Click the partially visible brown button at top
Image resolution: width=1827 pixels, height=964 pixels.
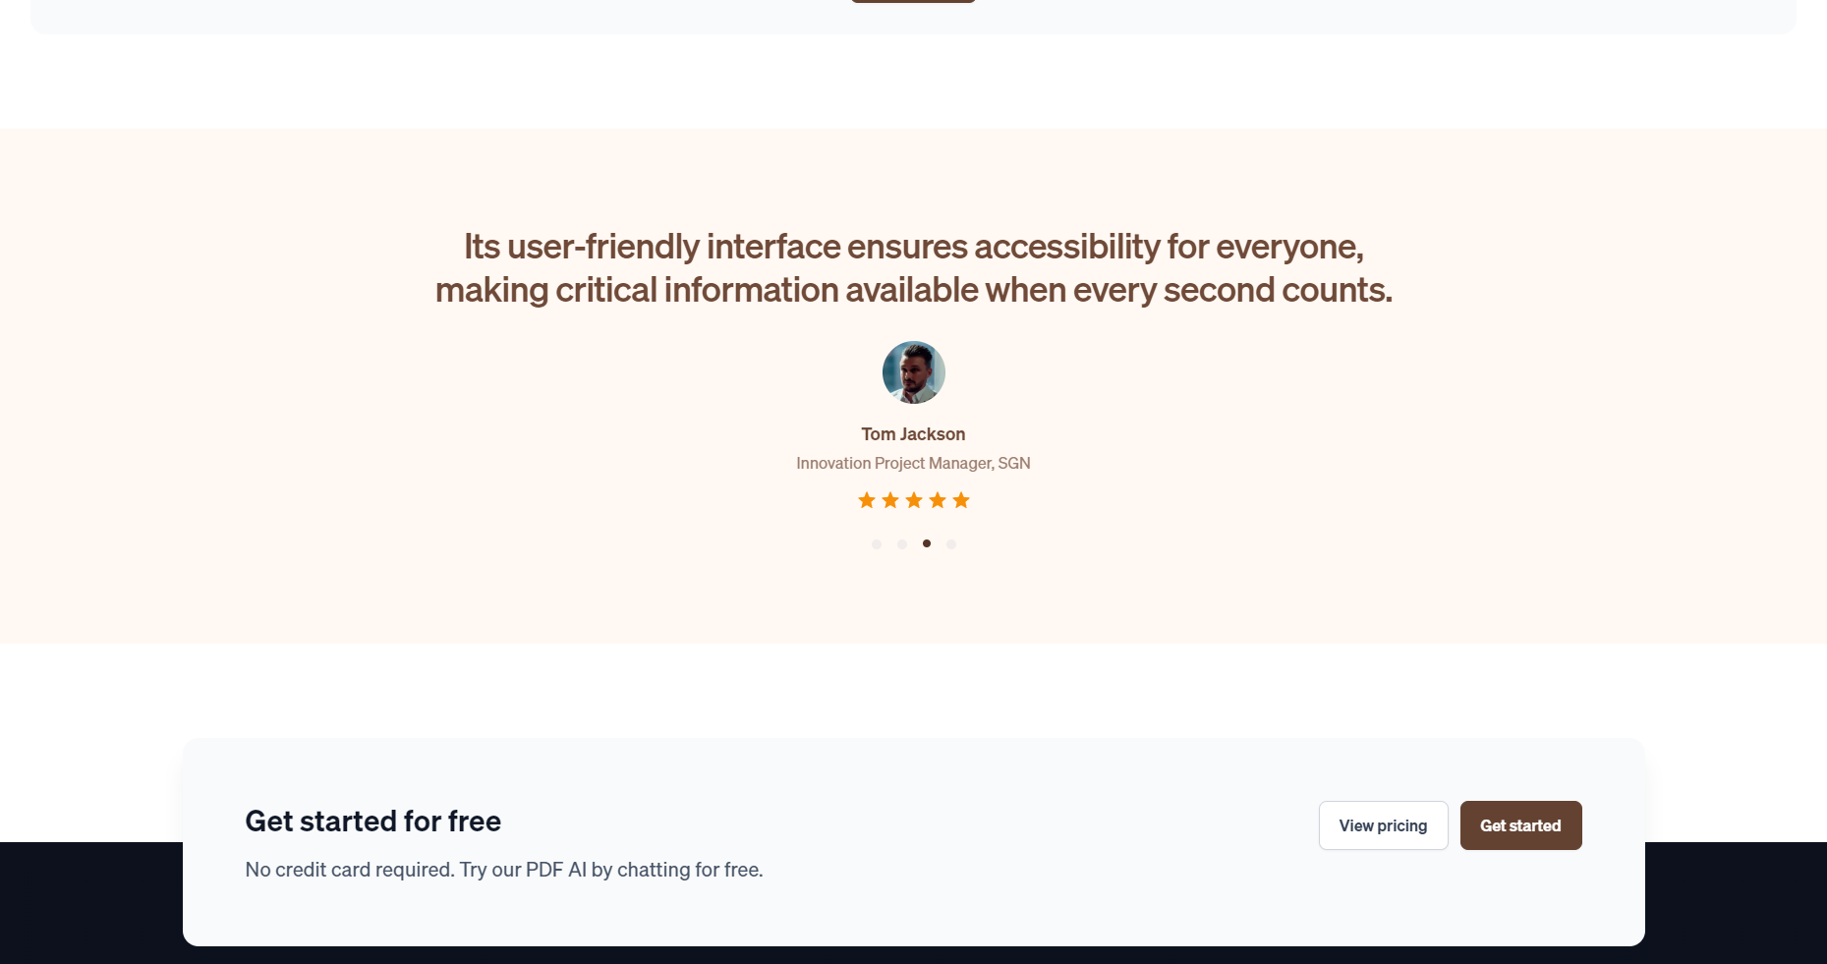click(x=913, y=1)
